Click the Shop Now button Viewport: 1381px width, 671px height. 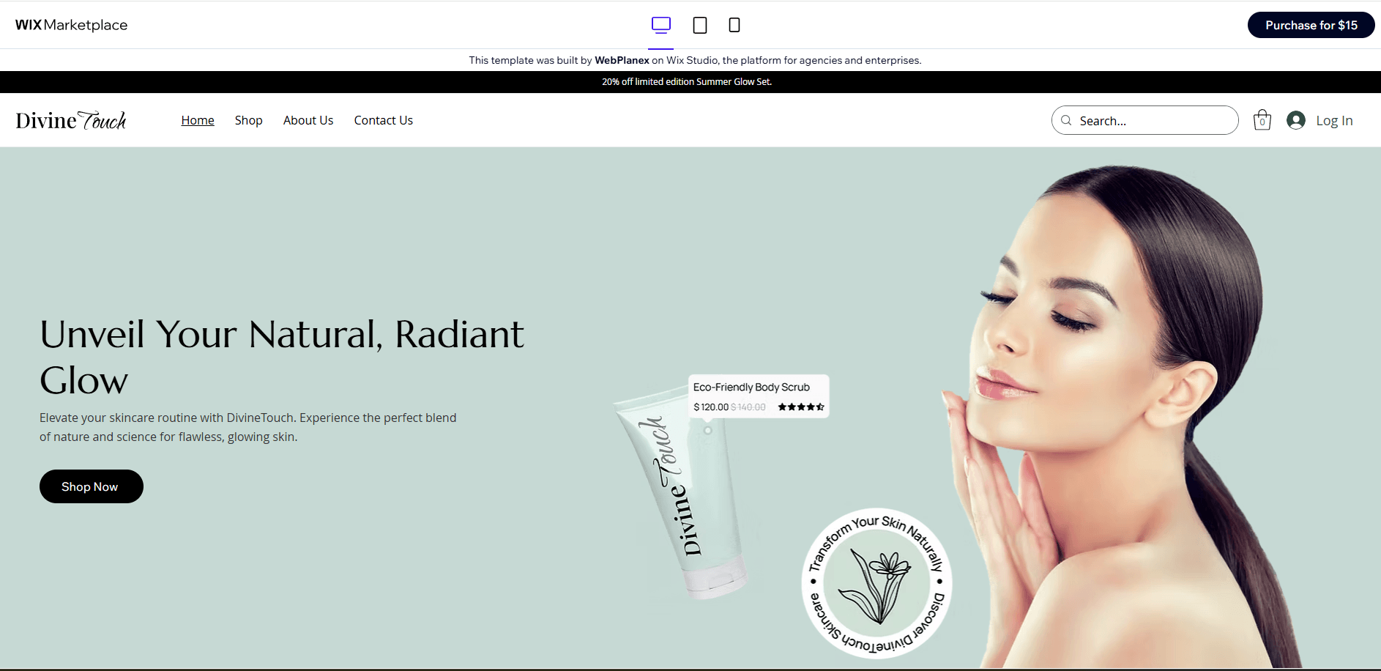(91, 486)
